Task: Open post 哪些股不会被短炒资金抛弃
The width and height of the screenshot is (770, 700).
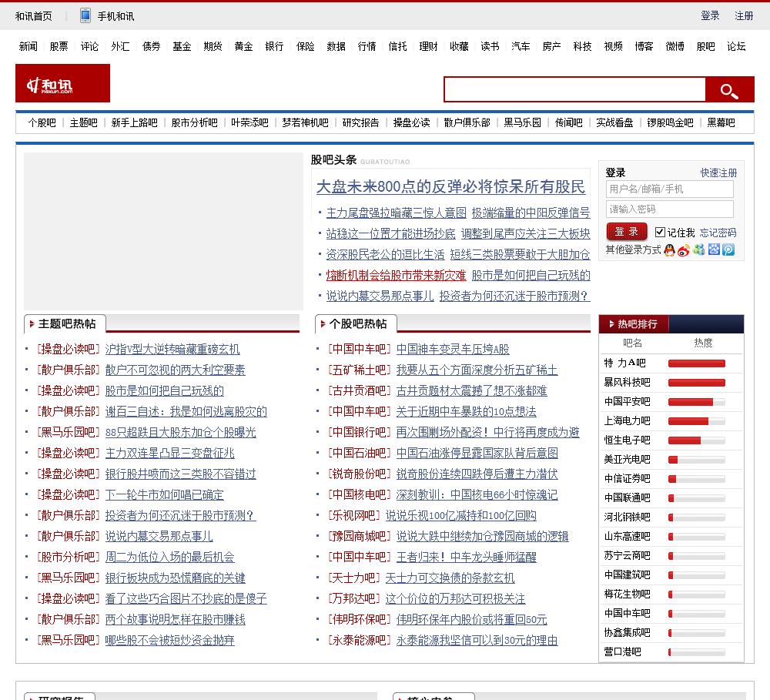Action: click(170, 640)
